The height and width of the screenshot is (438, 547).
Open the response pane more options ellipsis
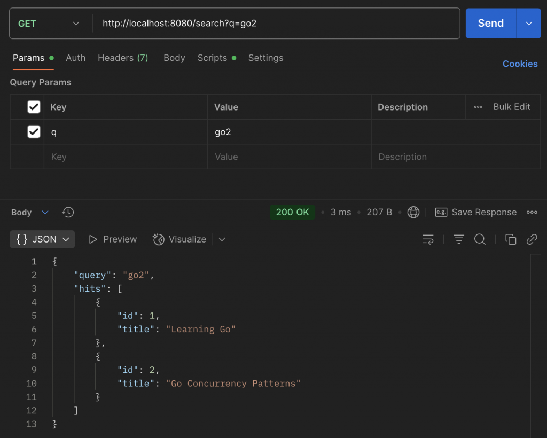tap(532, 212)
